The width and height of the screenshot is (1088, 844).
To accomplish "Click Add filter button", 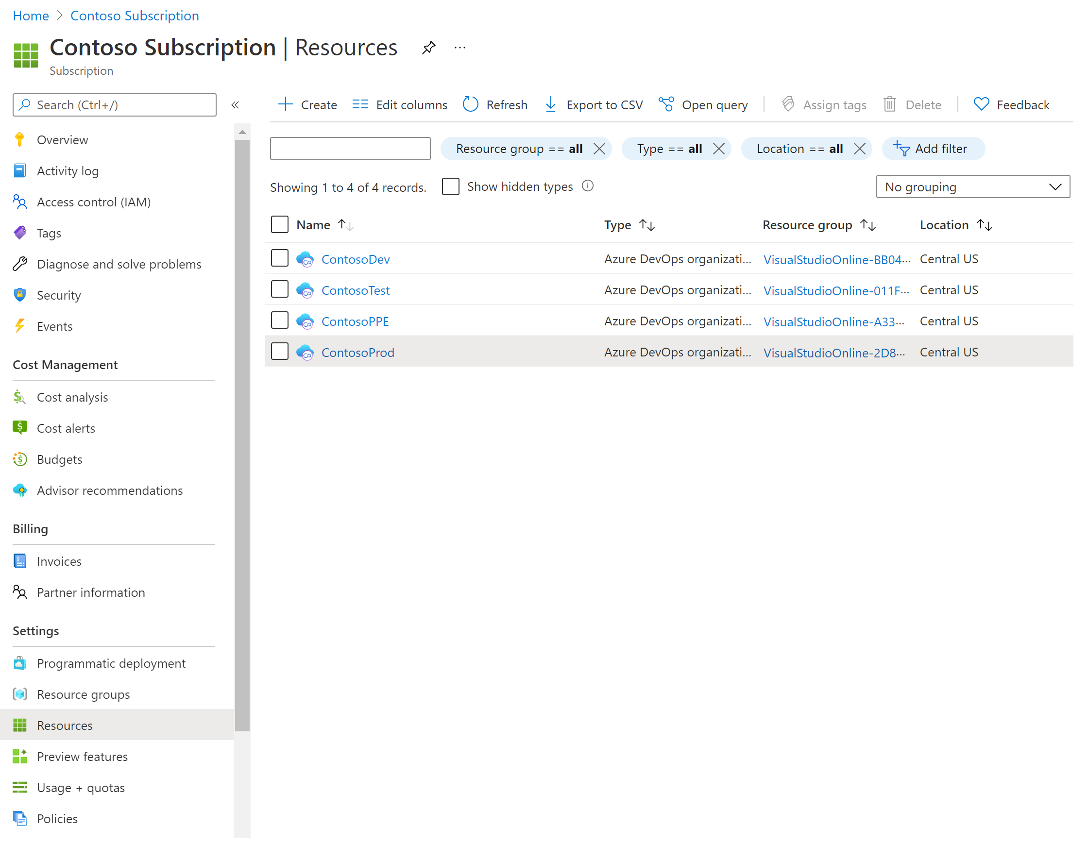I will click(933, 148).
